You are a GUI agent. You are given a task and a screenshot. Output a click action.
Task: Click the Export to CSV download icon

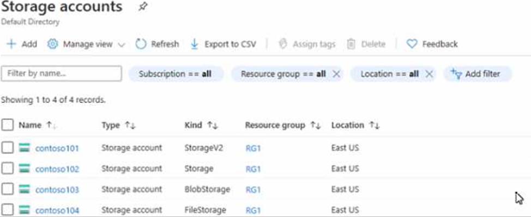point(195,44)
